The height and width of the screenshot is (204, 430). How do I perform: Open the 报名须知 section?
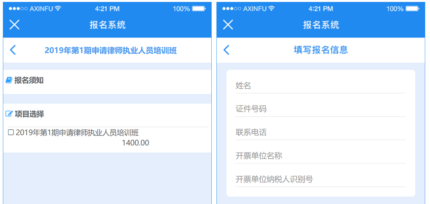tap(29, 80)
